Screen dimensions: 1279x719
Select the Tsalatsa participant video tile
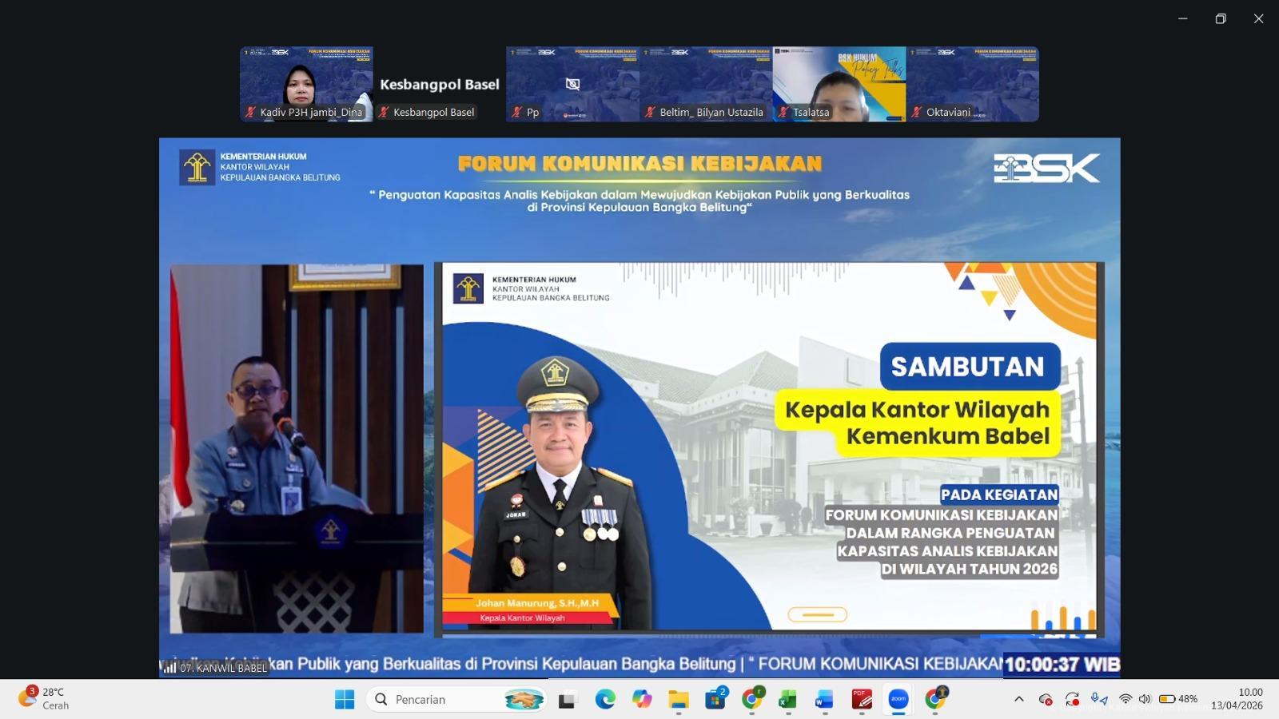click(839, 84)
